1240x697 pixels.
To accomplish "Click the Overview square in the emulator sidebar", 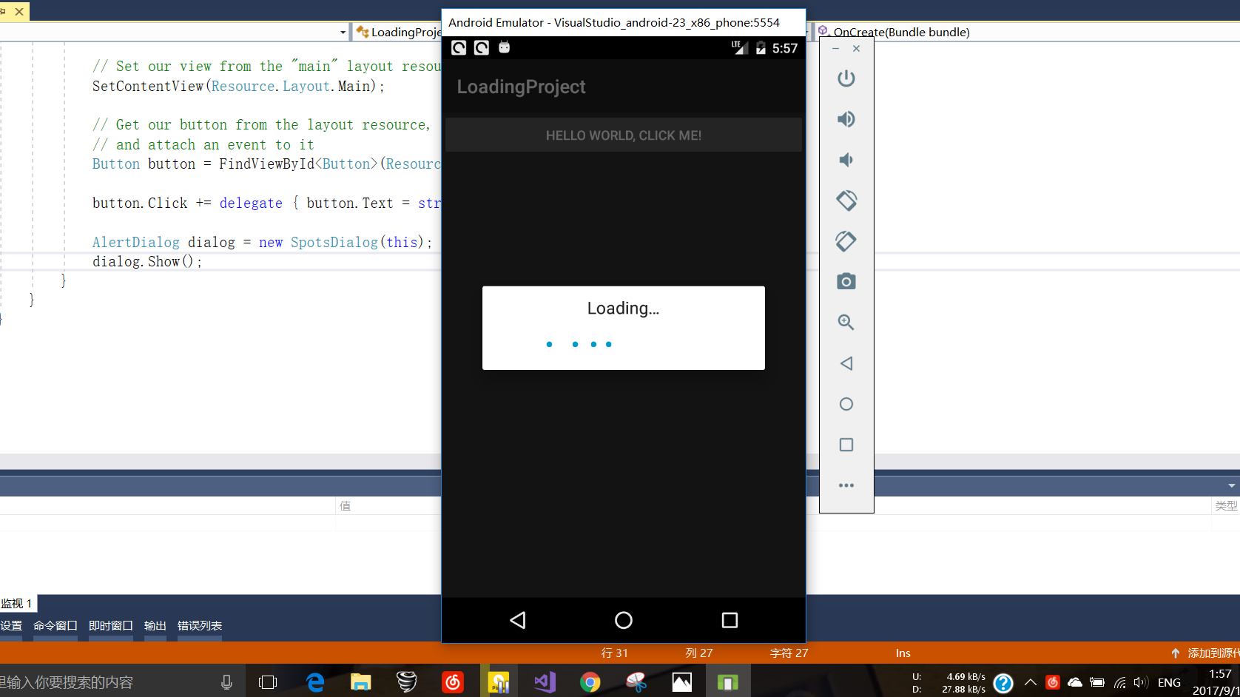I will click(846, 445).
